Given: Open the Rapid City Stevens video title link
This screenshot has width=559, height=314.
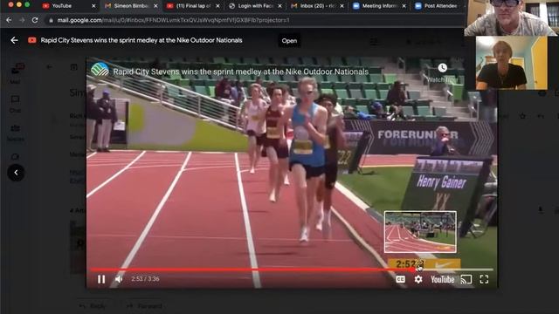Looking at the screenshot, I should coord(241,72).
